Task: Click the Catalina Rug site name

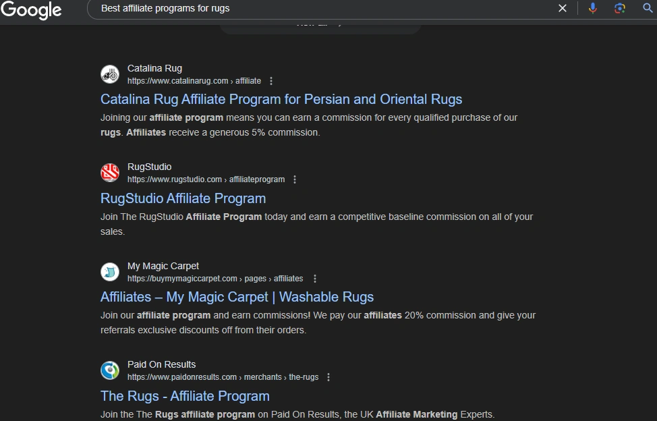Action: point(154,68)
